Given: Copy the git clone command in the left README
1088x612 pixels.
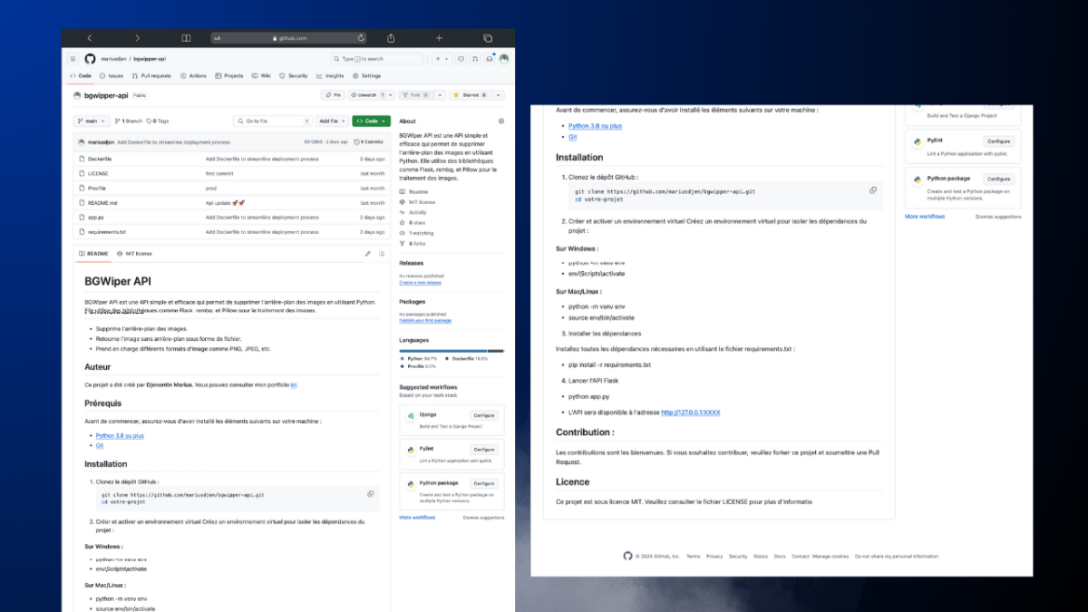Looking at the screenshot, I should click(x=370, y=494).
